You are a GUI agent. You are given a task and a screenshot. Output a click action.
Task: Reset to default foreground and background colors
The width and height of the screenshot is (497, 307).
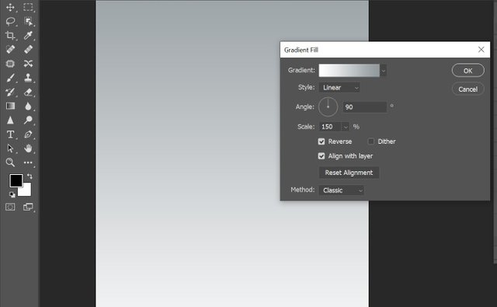pos(12,194)
